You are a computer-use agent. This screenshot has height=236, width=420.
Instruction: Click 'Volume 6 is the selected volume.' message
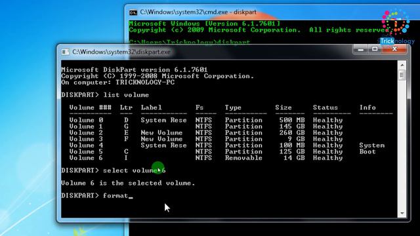pos(128,183)
